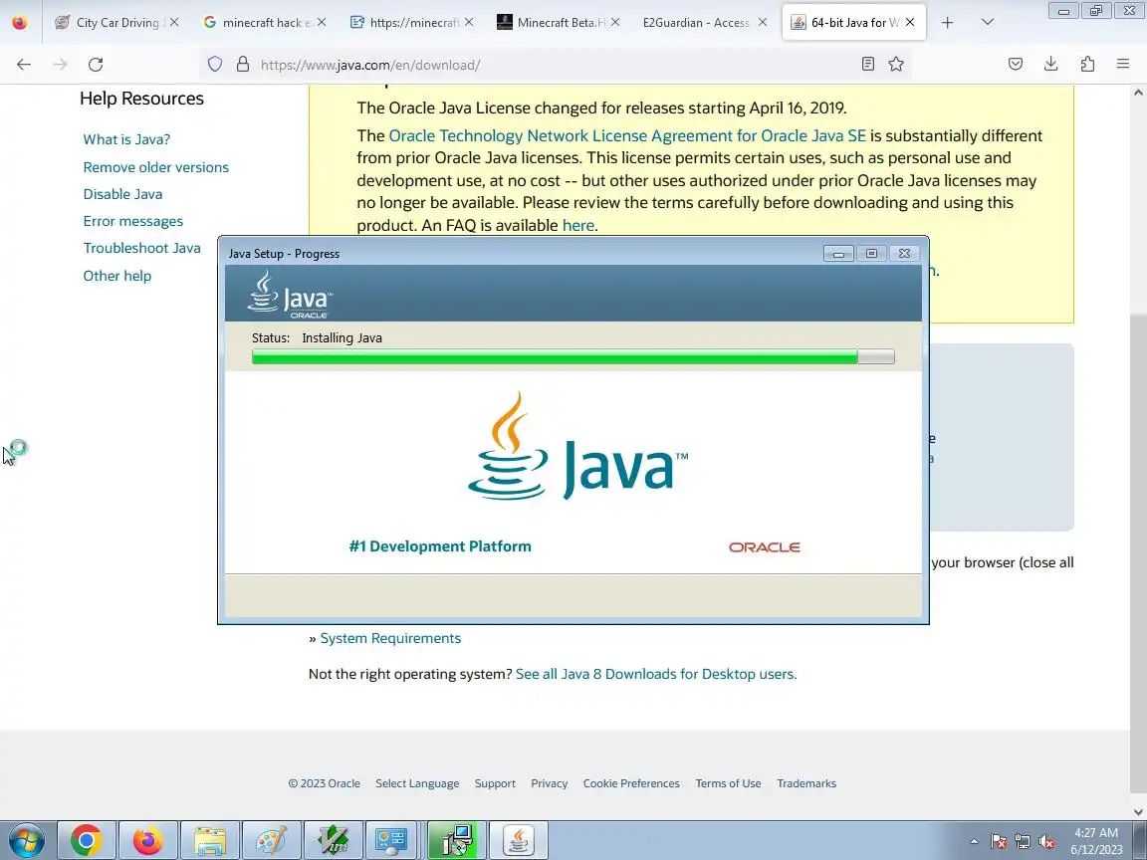Open Action Center flag tray icon
1147x860 pixels.
click(x=999, y=842)
